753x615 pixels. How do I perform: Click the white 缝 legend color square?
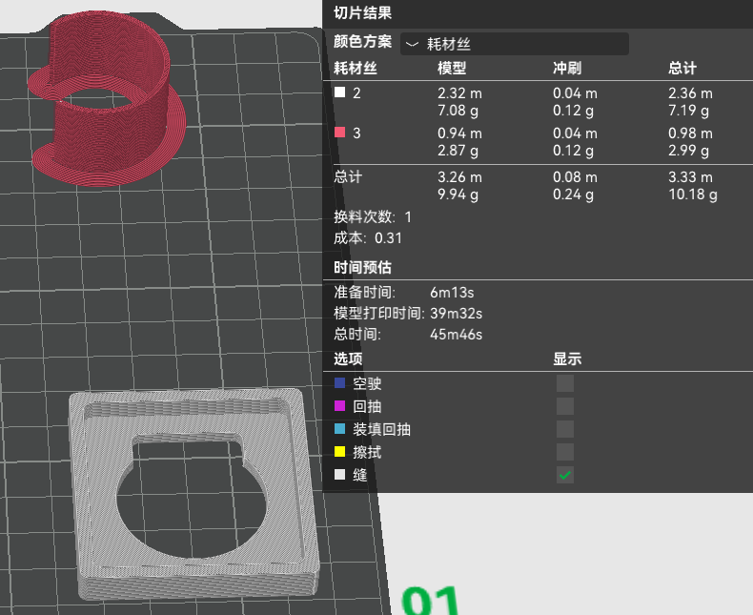(339, 475)
